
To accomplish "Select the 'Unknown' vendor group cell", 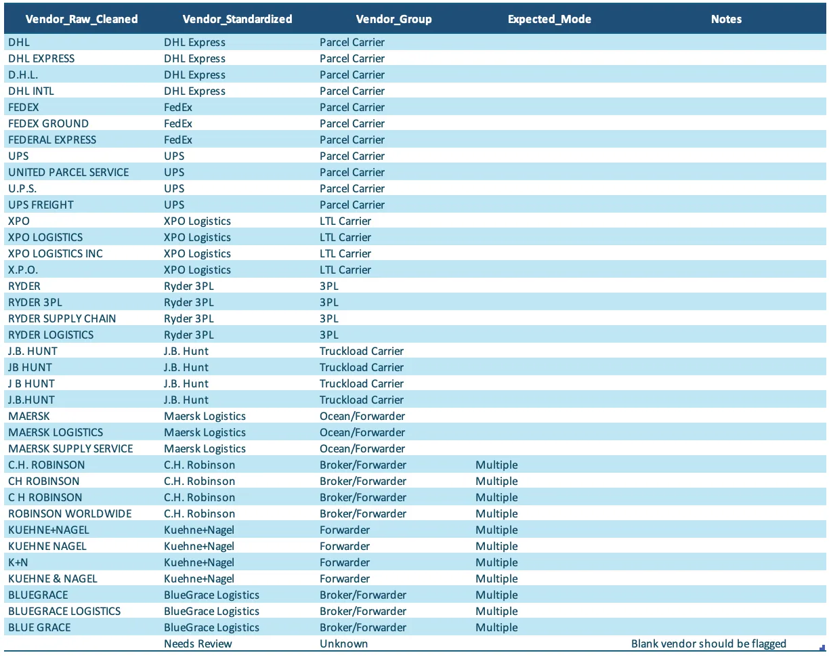I will (394, 643).
